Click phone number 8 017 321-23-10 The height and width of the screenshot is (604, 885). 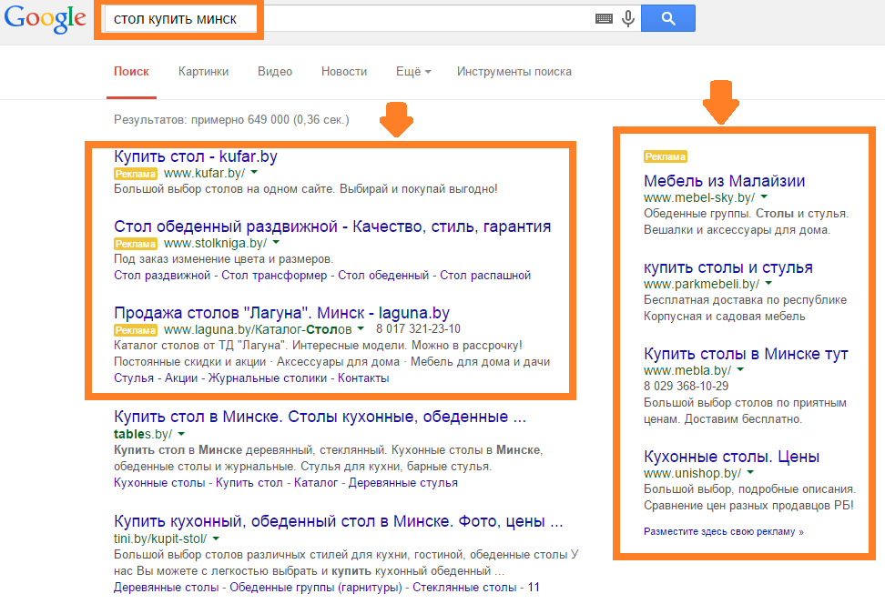click(x=418, y=328)
